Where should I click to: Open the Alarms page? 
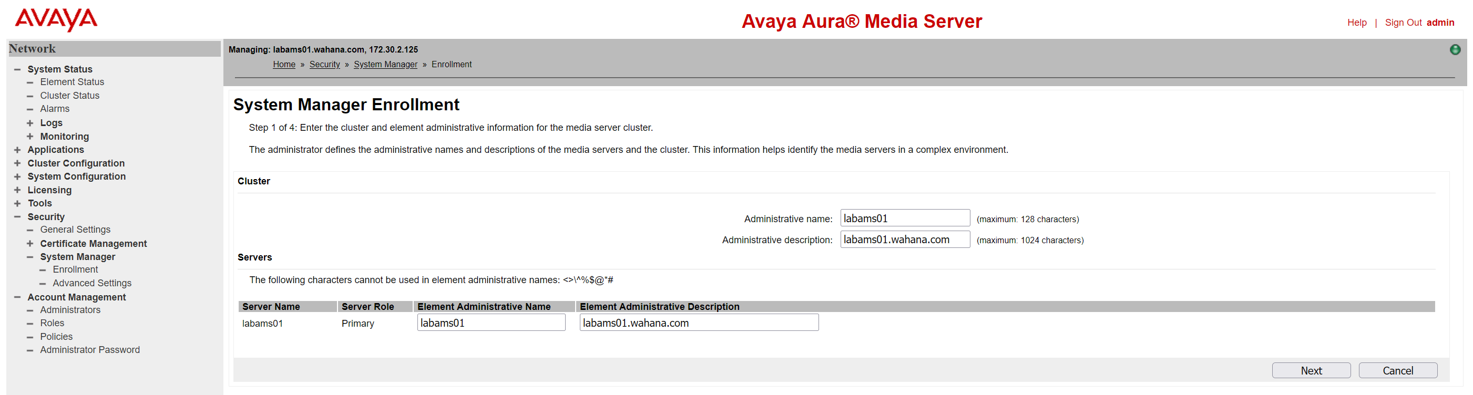54,109
